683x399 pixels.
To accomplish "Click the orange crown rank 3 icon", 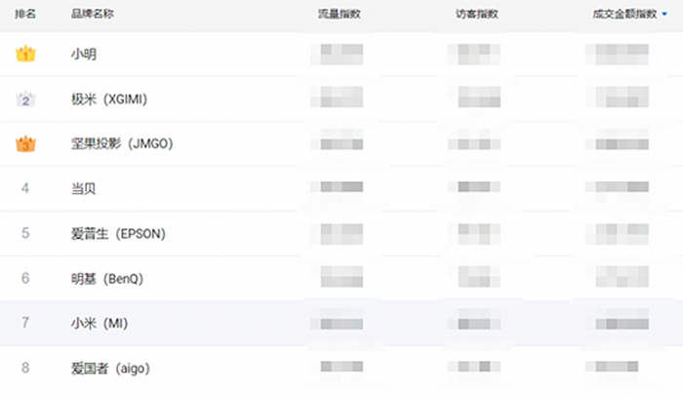I will (25, 143).
